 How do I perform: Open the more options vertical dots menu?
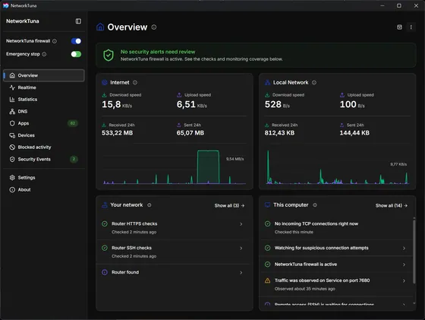coord(411,27)
